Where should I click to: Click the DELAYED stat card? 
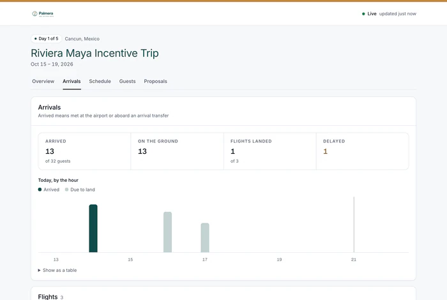pos(363,151)
